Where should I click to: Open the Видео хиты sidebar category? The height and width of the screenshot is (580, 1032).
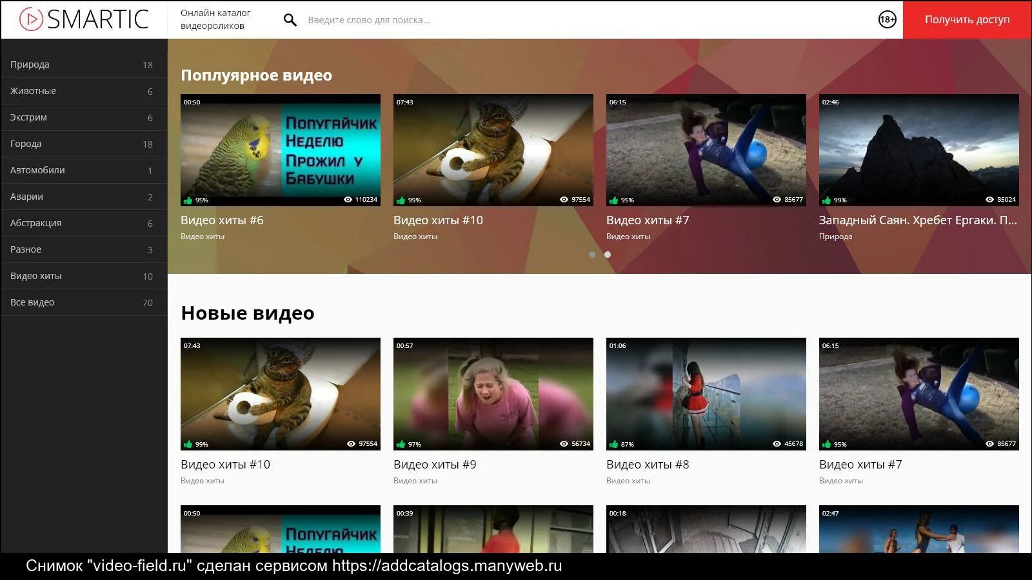click(x=84, y=276)
